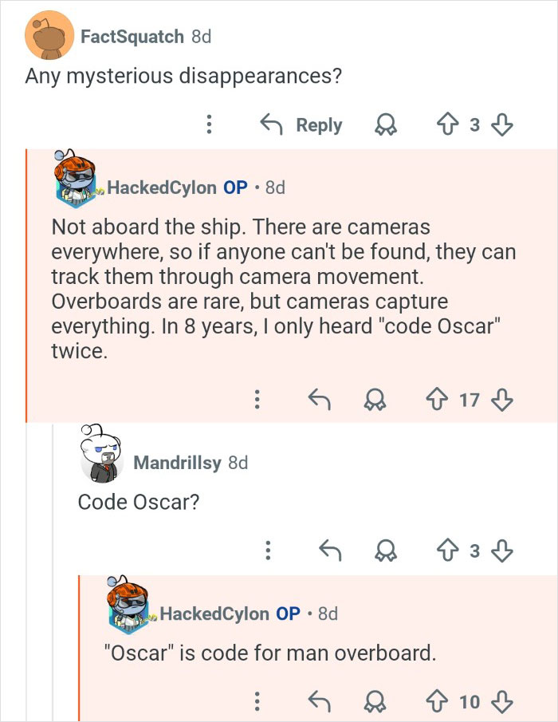Open the options menu beside the 17-point comment
Image resolution: width=558 pixels, height=722 pixels.
257,399
